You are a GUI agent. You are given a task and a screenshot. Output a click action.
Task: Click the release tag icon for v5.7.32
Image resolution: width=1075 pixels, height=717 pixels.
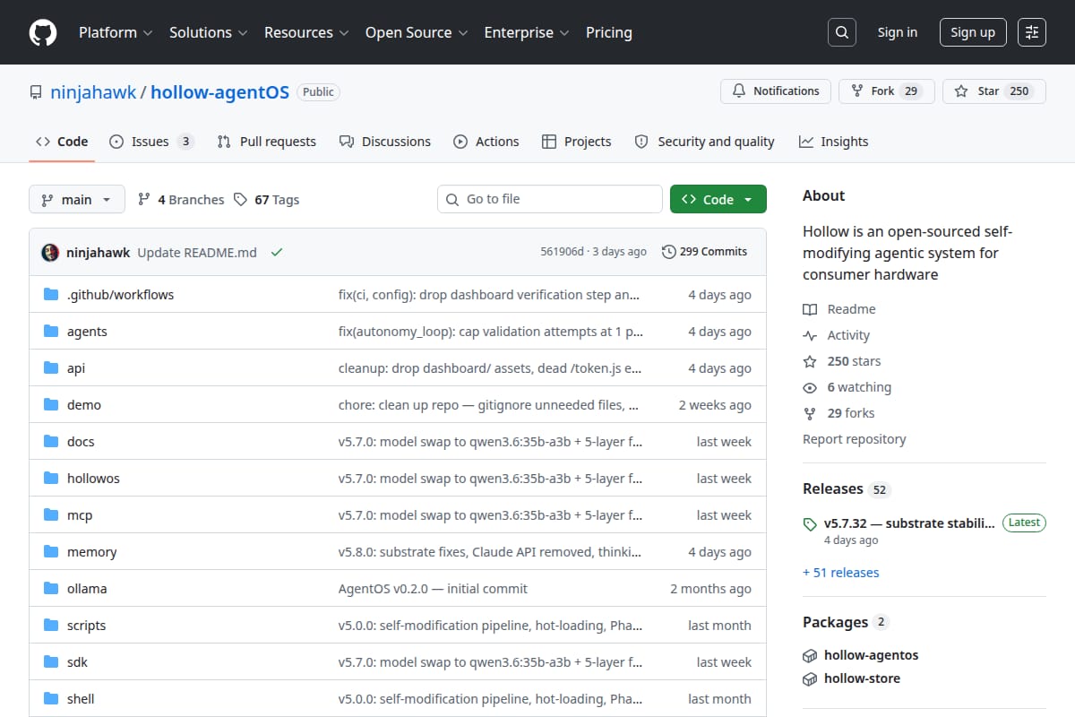click(x=810, y=524)
